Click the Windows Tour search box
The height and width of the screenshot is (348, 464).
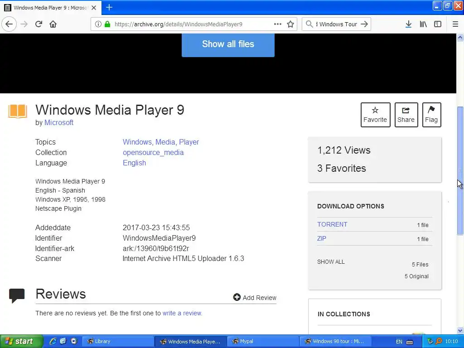tap(337, 24)
